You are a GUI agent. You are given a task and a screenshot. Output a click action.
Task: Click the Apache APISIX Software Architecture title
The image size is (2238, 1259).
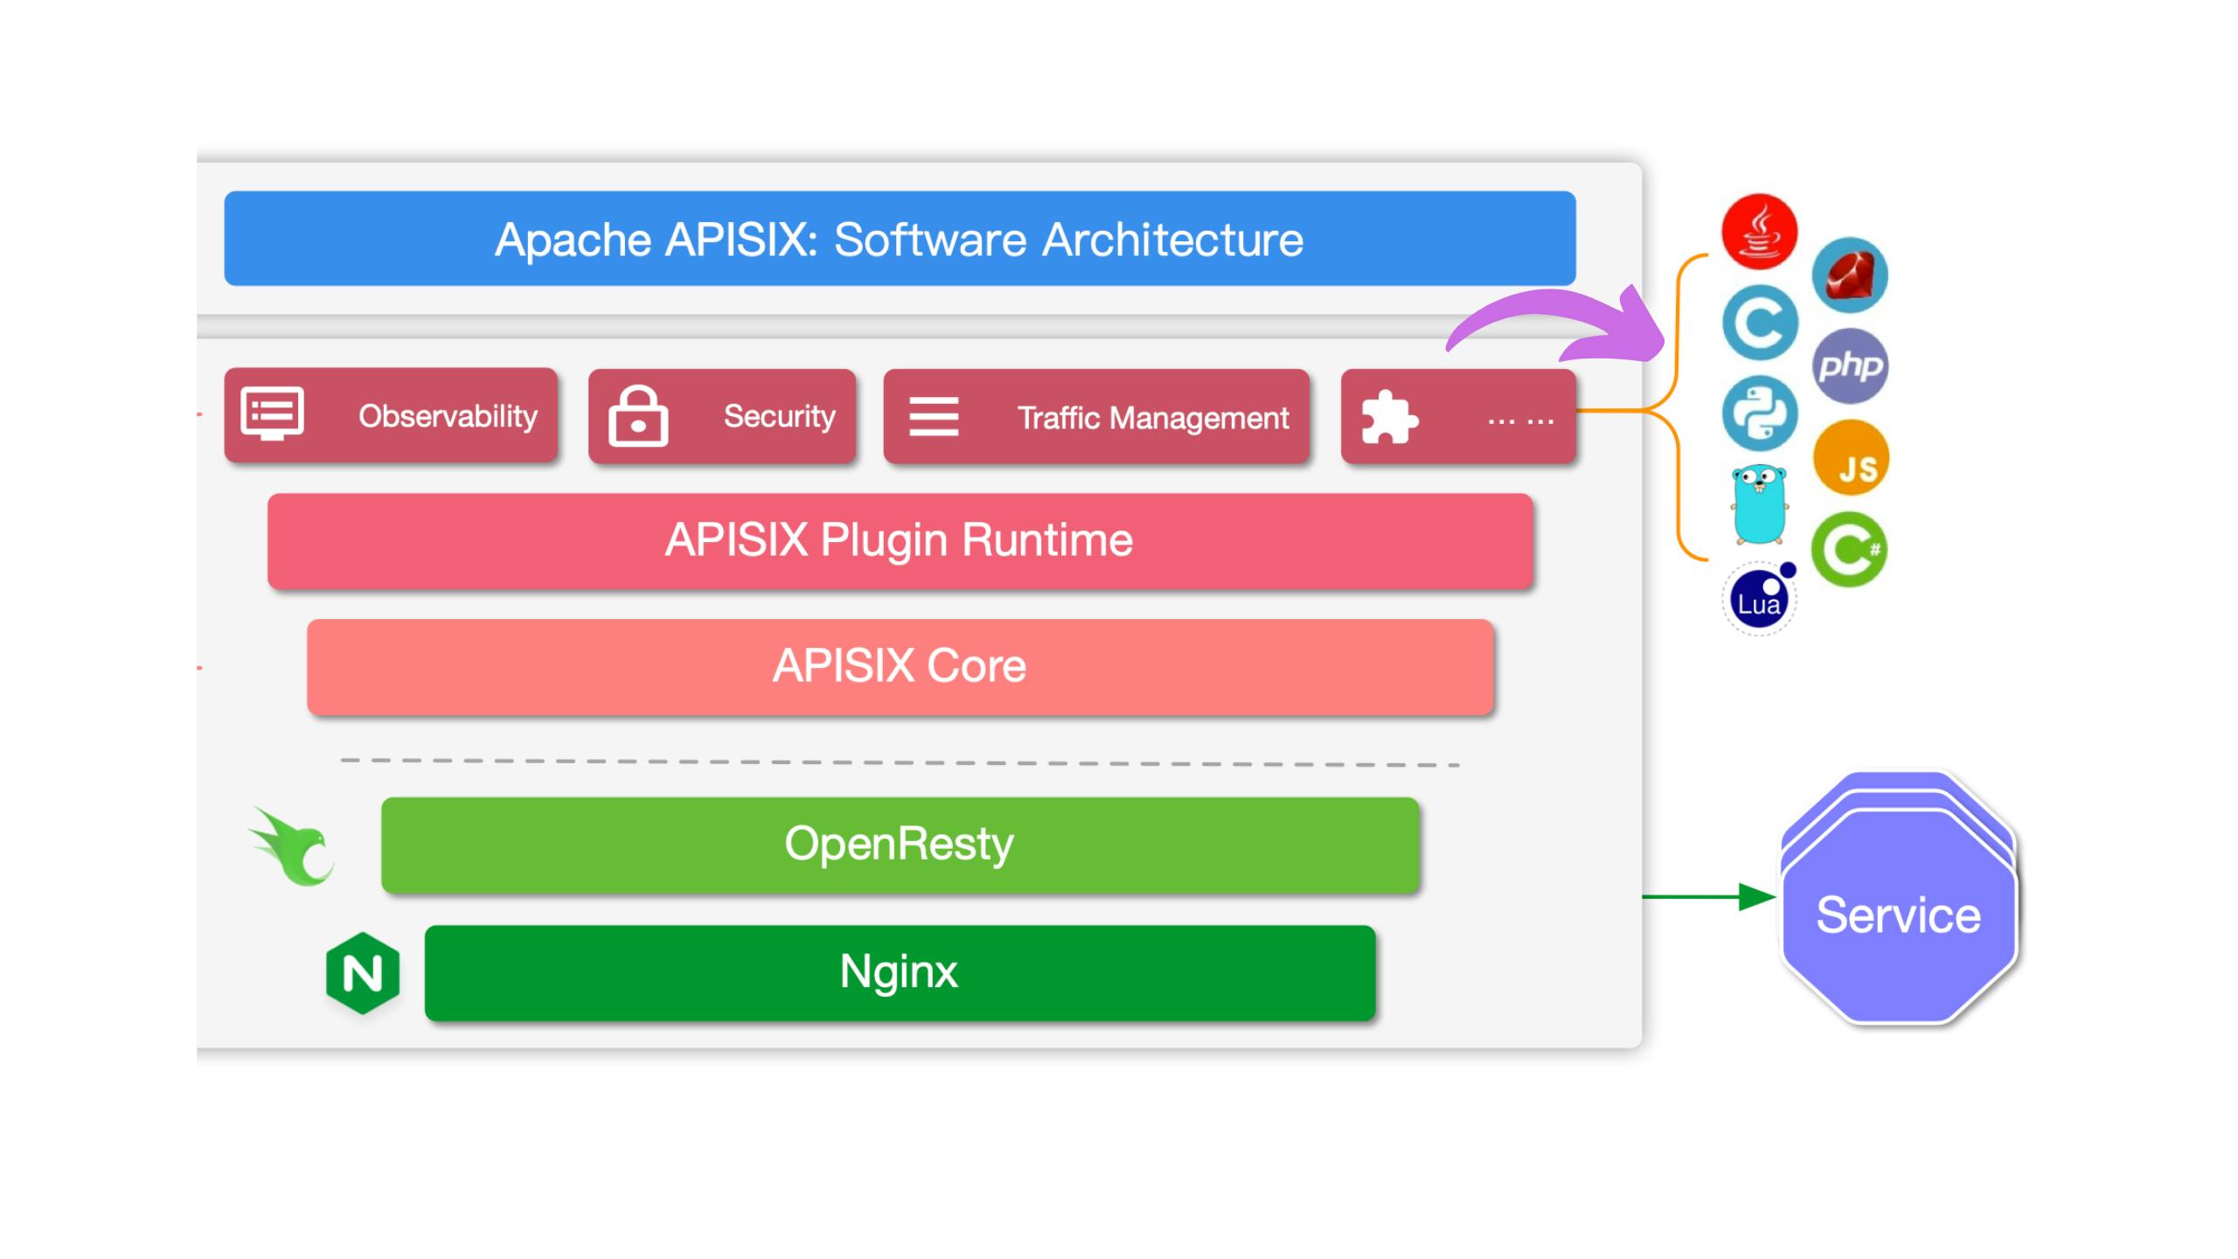(x=900, y=239)
